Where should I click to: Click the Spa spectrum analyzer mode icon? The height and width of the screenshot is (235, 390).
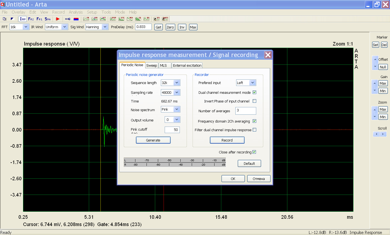[48, 19]
